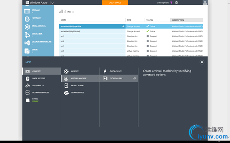Viewport: 230px width, 143px height.
Task: Select the Compute category
Action: 42,71
